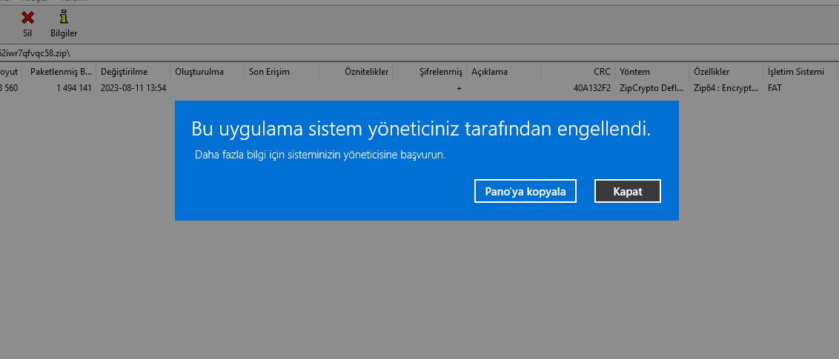
Task: Click the 'Daha fazla bilgi' message text
Action: pyautogui.click(x=320, y=155)
